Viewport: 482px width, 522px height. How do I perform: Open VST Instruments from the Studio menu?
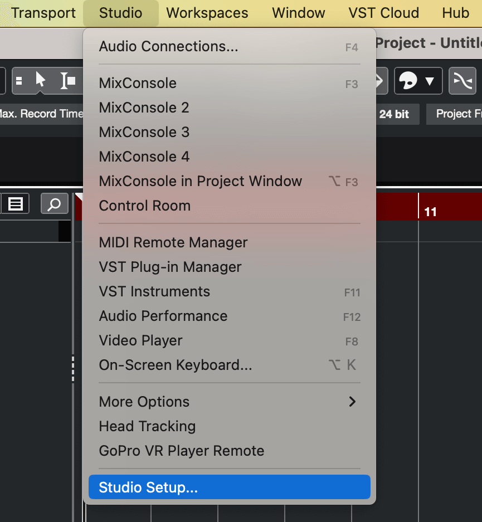click(x=154, y=291)
